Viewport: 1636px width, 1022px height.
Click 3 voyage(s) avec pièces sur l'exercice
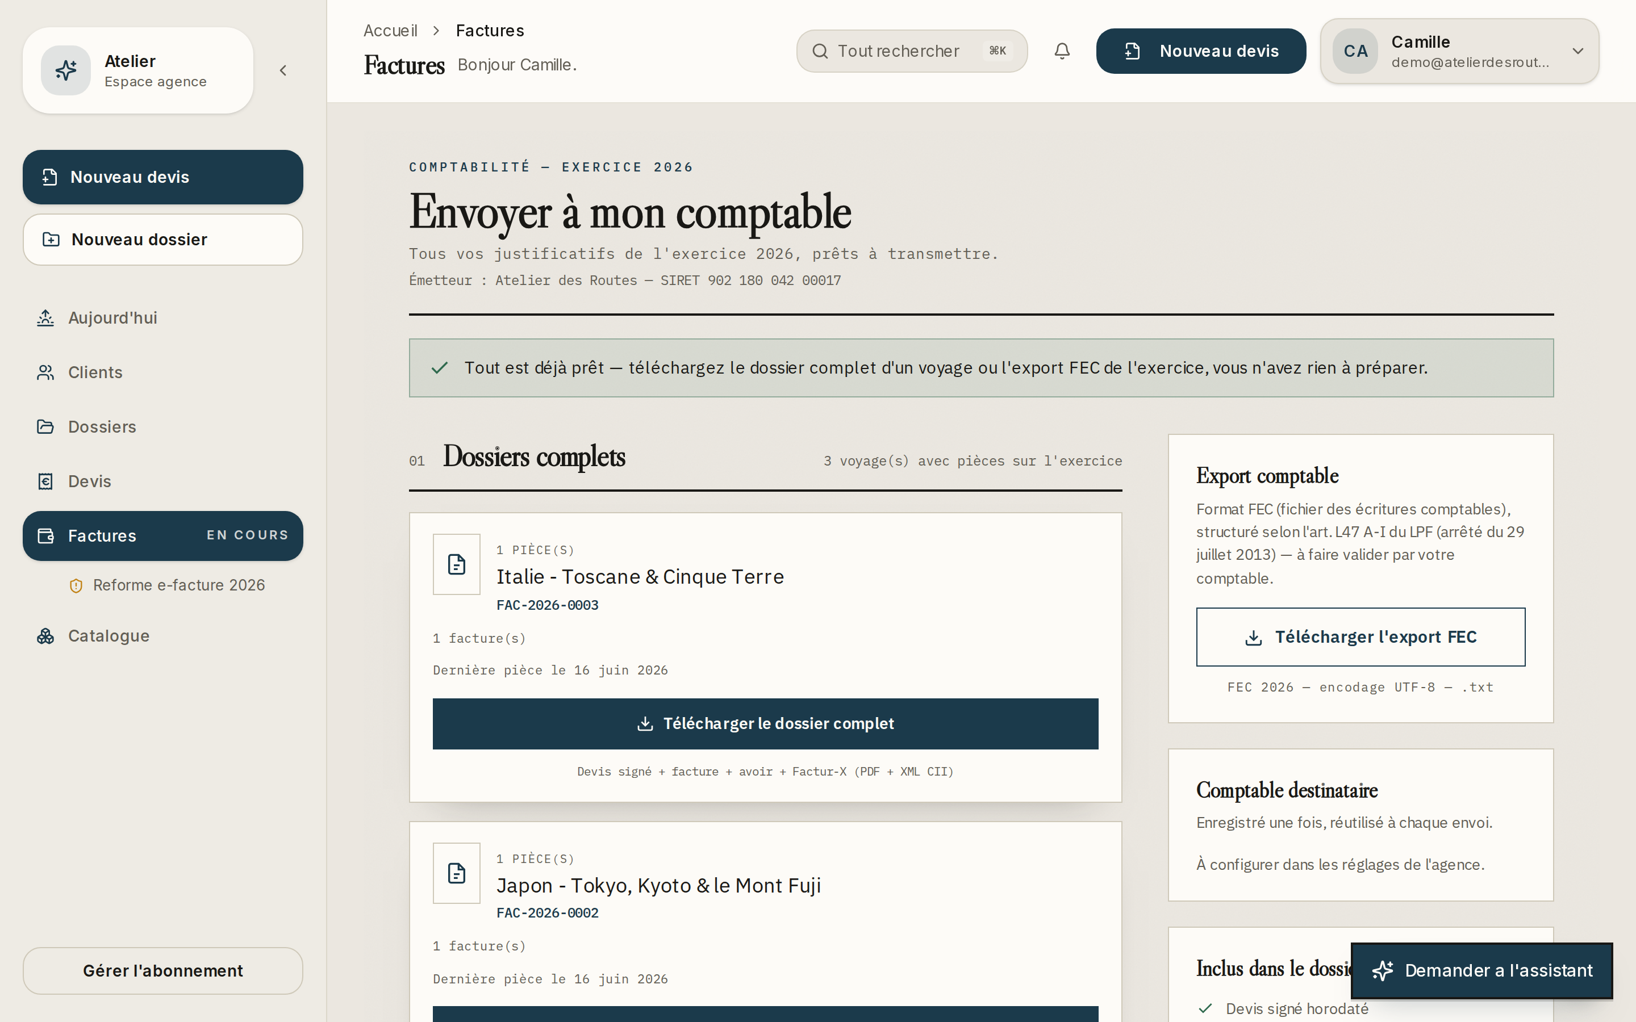[973, 461]
